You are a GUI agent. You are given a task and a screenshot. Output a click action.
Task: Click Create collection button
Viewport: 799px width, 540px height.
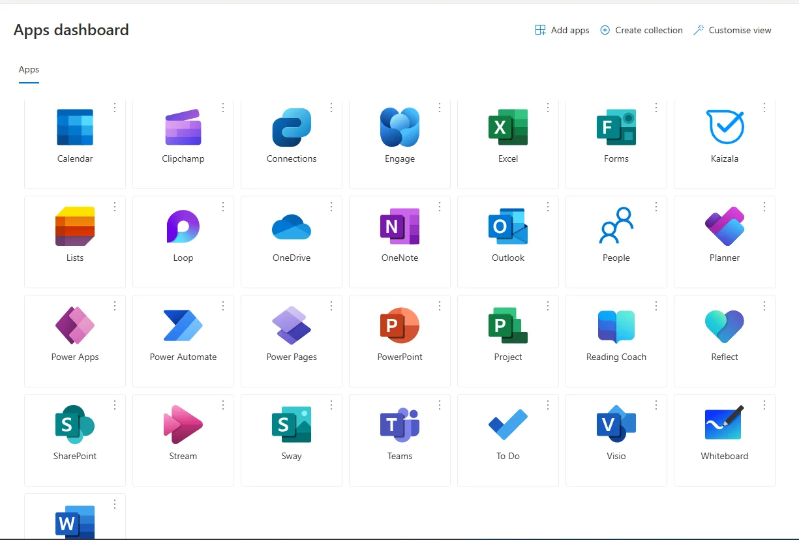(641, 30)
